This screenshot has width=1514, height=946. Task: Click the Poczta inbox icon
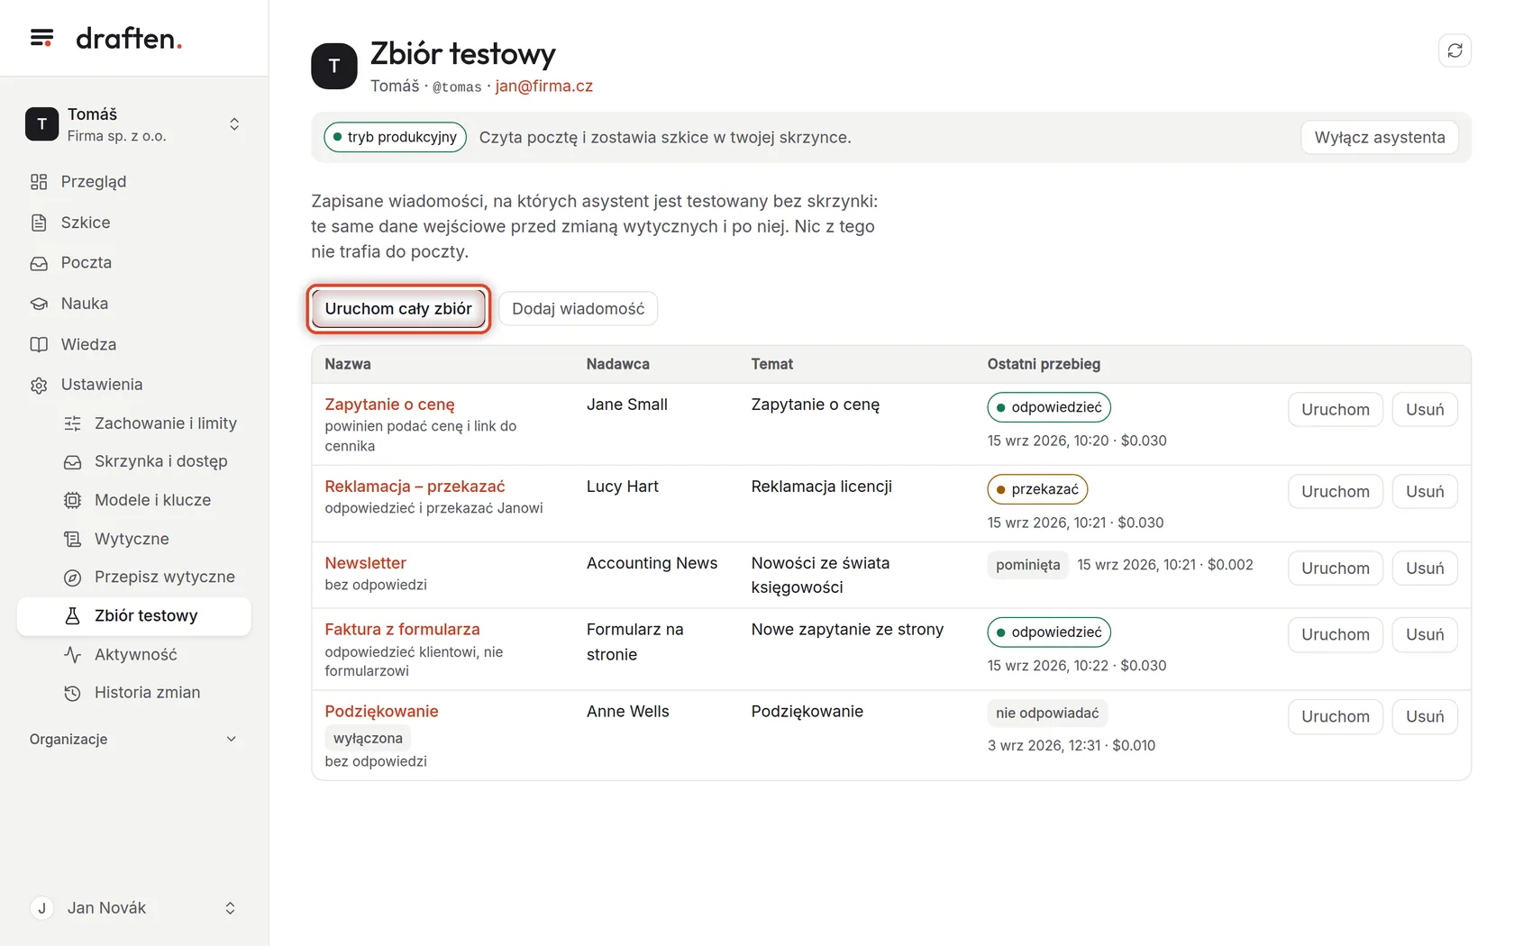click(x=39, y=263)
